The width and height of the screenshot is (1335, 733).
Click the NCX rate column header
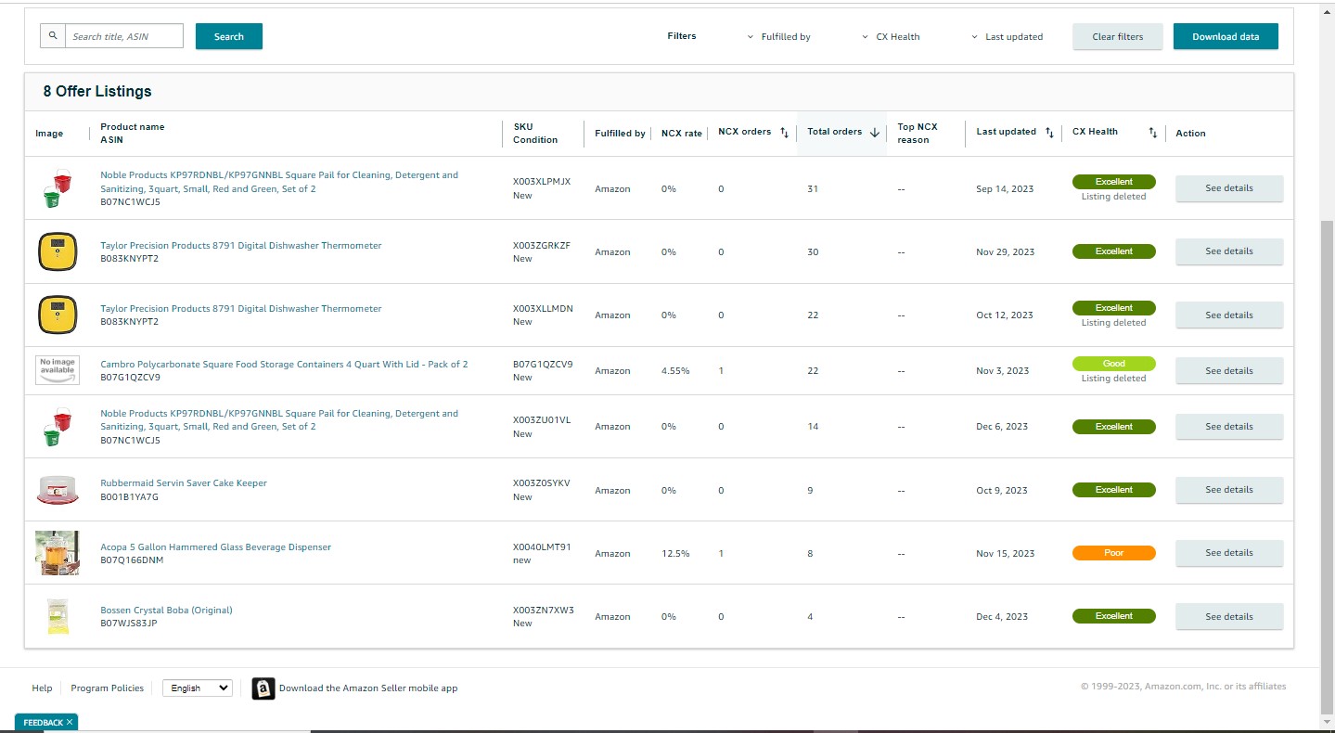(x=682, y=134)
